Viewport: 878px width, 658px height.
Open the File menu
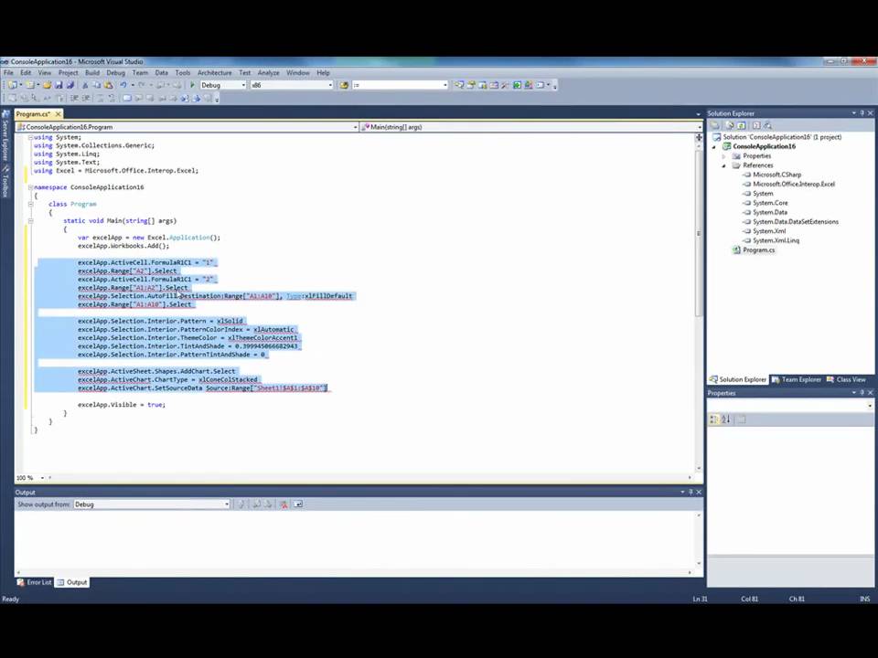pyautogui.click(x=8, y=73)
